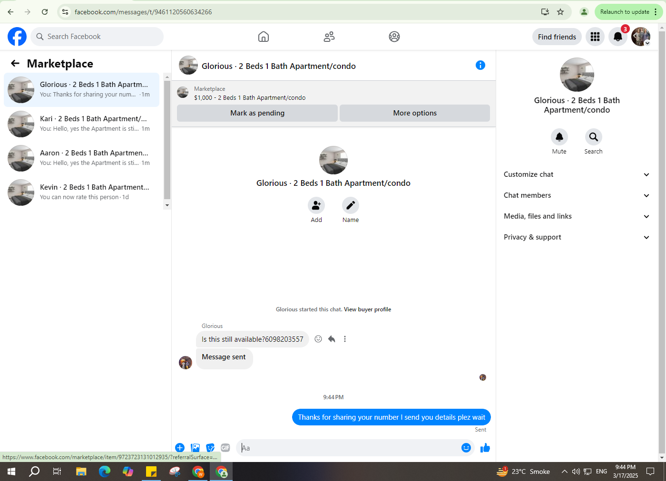666x481 pixels.
Task: Click the Find friends button
Action: coord(557,37)
